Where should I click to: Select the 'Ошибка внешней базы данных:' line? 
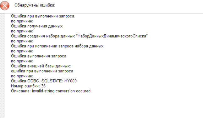click(x=41, y=66)
